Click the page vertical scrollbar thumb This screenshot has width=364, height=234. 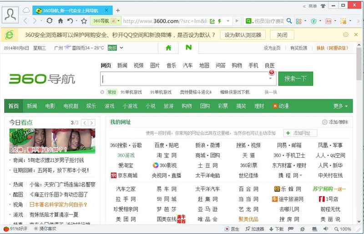359,64
